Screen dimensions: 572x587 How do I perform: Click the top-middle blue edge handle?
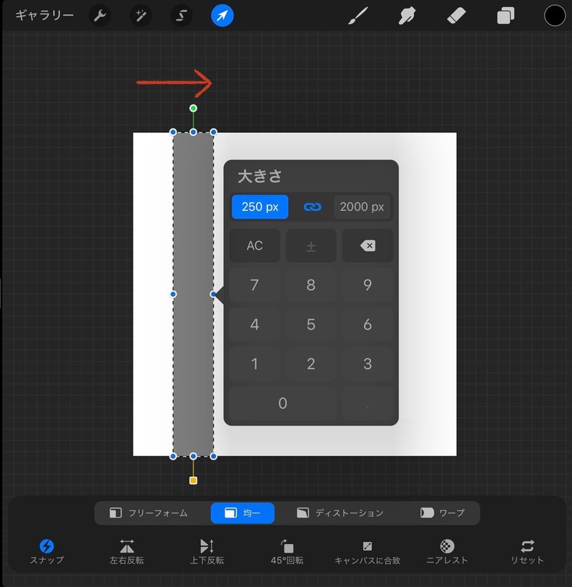193,132
